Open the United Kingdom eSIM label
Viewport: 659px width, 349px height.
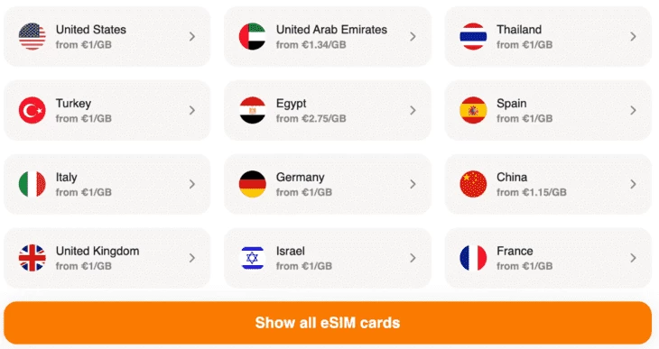97,251
